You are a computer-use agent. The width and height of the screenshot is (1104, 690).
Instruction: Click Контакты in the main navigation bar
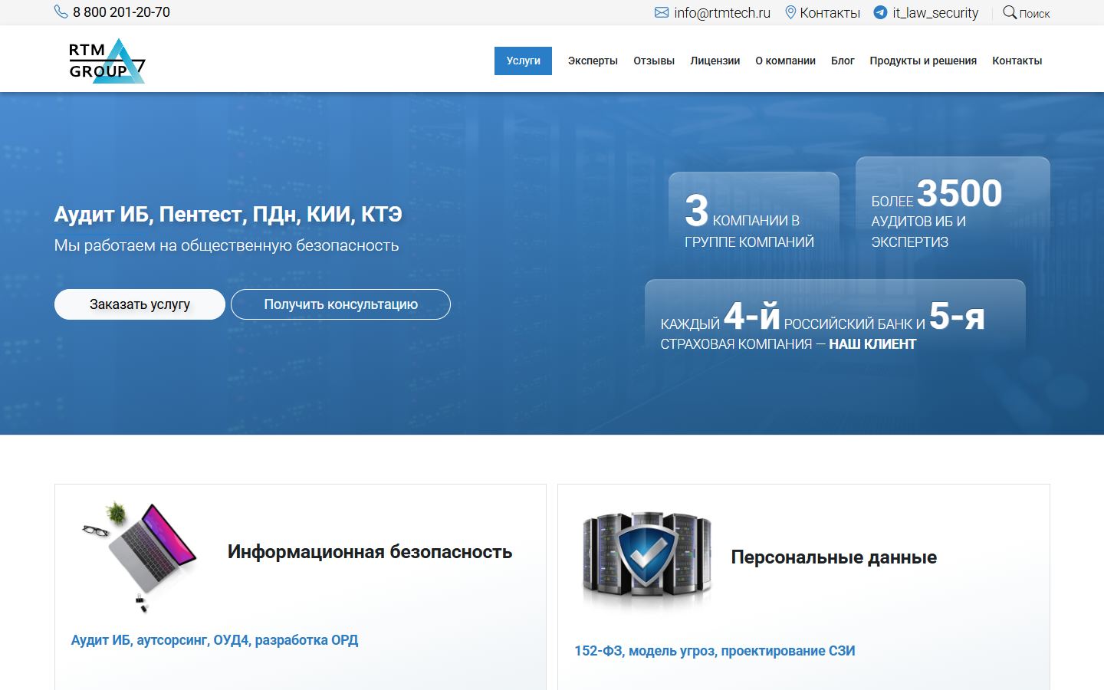click(x=1017, y=61)
